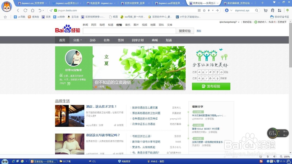
Task: Open the 电脑管家 taskbar item
Action: 124,161
